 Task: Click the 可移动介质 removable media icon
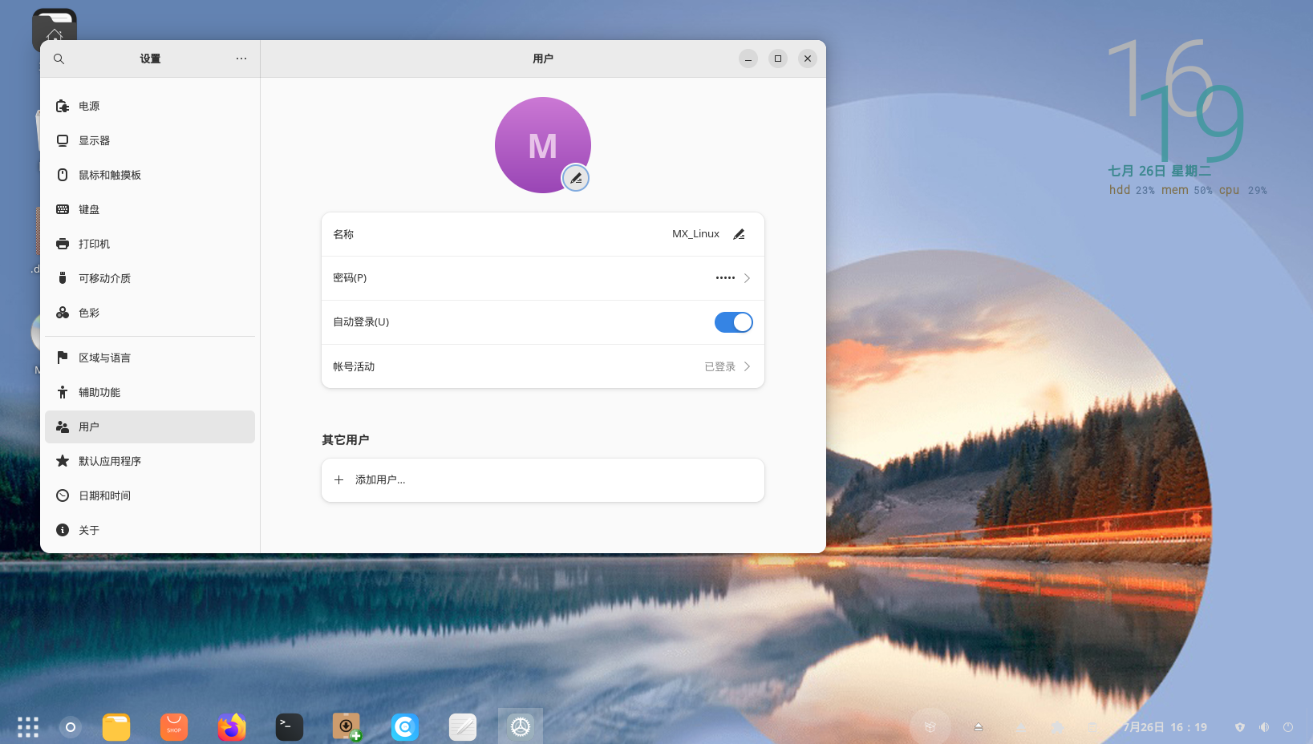click(x=63, y=278)
